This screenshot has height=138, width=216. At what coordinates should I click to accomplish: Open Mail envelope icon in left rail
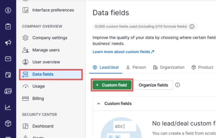(x=8, y=59)
